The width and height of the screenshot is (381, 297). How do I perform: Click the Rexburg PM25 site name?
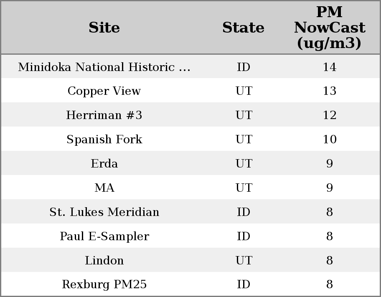104,284
